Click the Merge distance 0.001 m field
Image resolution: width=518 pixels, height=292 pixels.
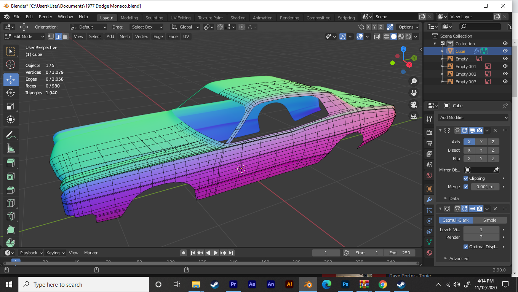[485, 187]
